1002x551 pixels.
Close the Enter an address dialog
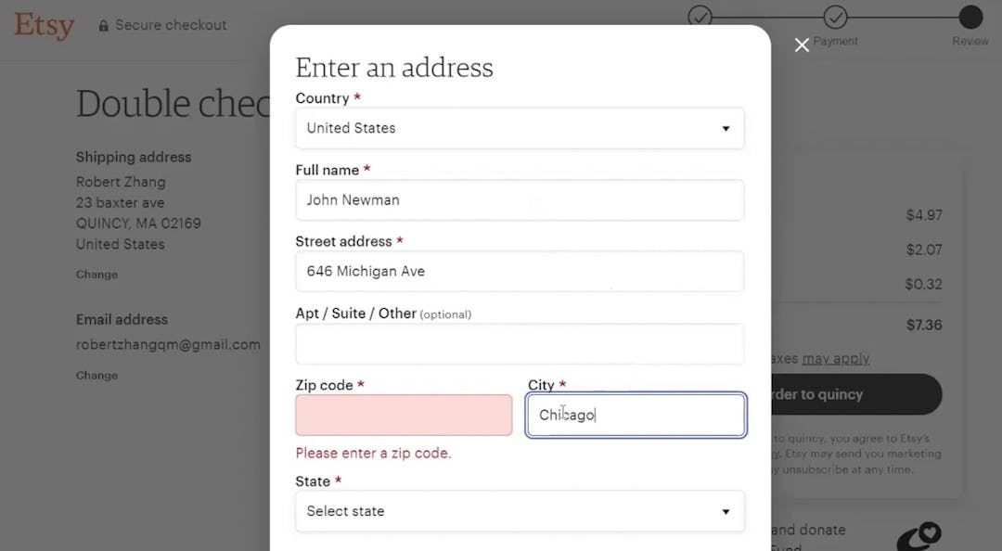pos(802,45)
